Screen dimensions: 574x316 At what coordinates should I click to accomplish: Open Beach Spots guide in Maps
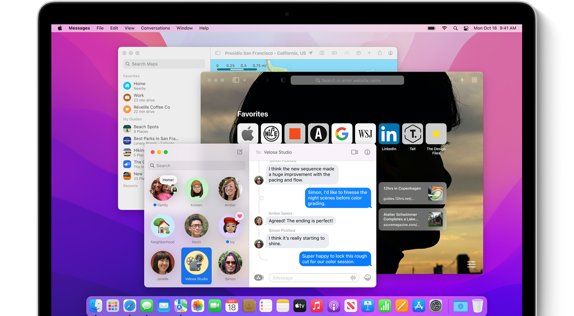146,129
